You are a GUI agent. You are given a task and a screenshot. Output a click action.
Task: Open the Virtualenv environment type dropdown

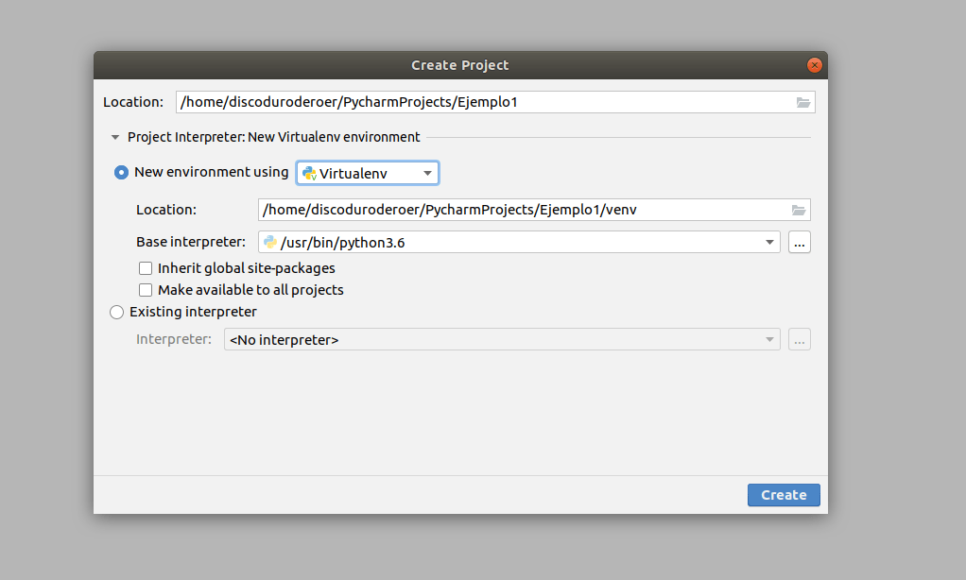pyautogui.click(x=368, y=173)
